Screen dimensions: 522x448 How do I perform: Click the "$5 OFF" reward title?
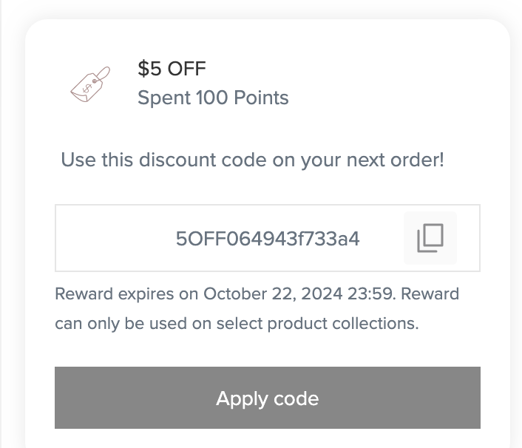click(172, 69)
